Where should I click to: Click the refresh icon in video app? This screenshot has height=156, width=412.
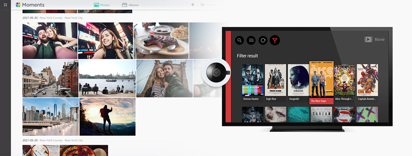point(263,40)
